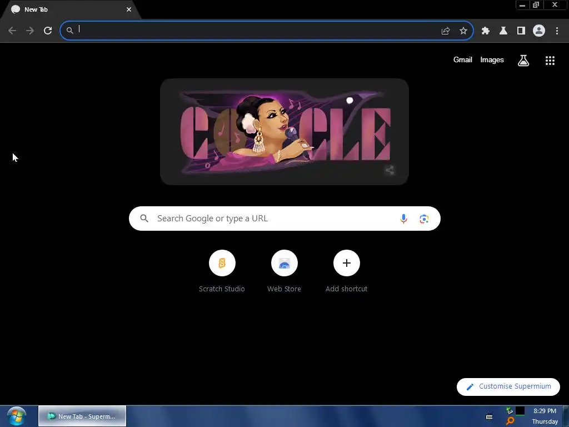Open the Windows Start orb
The height and width of the screenshot is (427, 569).
16,416
